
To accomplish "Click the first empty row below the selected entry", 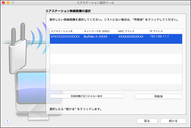I will point(116,44).
